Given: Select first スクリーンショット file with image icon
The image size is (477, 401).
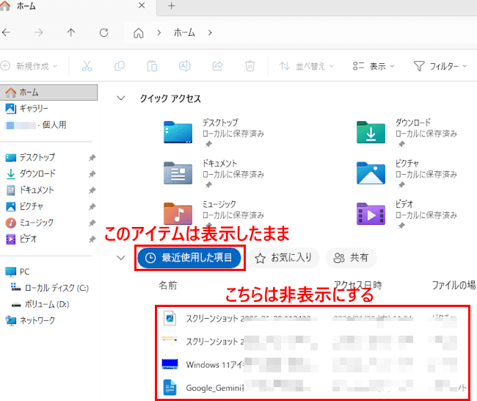Looking at the screenshot, I should (x=310, y=319).
